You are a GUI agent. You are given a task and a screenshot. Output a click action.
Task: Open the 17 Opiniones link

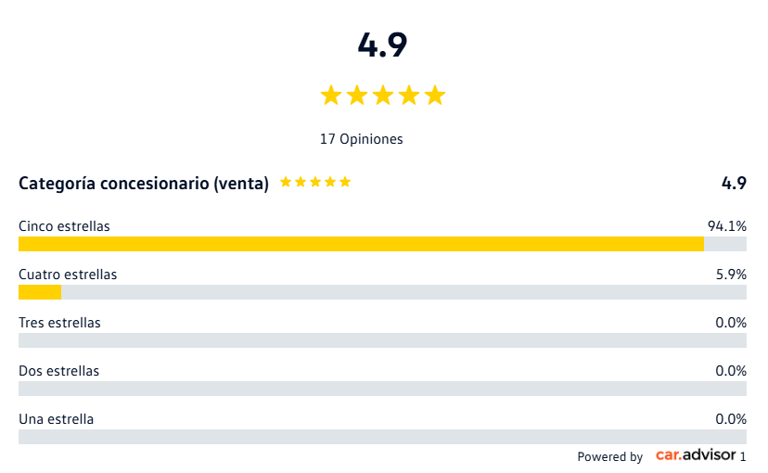tap(362, 139)
